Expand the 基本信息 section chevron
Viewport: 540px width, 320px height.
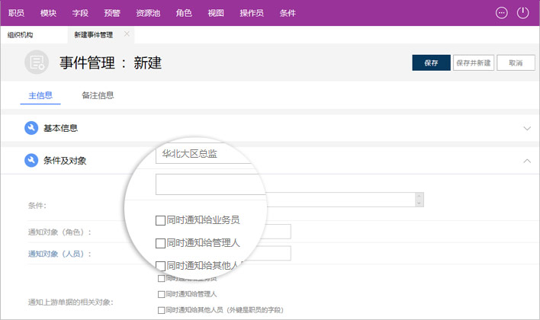click(526, 129)
